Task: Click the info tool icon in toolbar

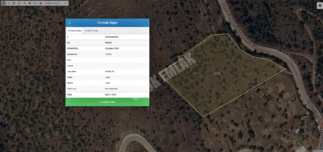Action: pyautogui.click(x=24, y=3)
